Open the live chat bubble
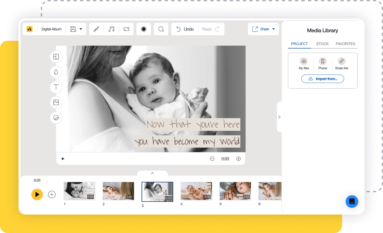The height and width of the screenshot is (233, 383). pos(352,201)
